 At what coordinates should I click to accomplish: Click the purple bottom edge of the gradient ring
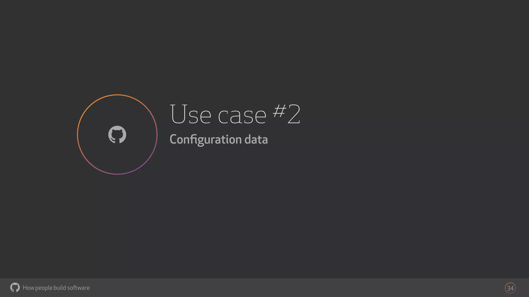click(x=117, y=174)
